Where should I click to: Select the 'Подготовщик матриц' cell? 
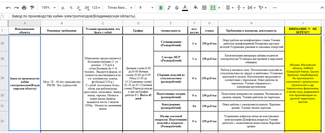click(x=171, y=95)
